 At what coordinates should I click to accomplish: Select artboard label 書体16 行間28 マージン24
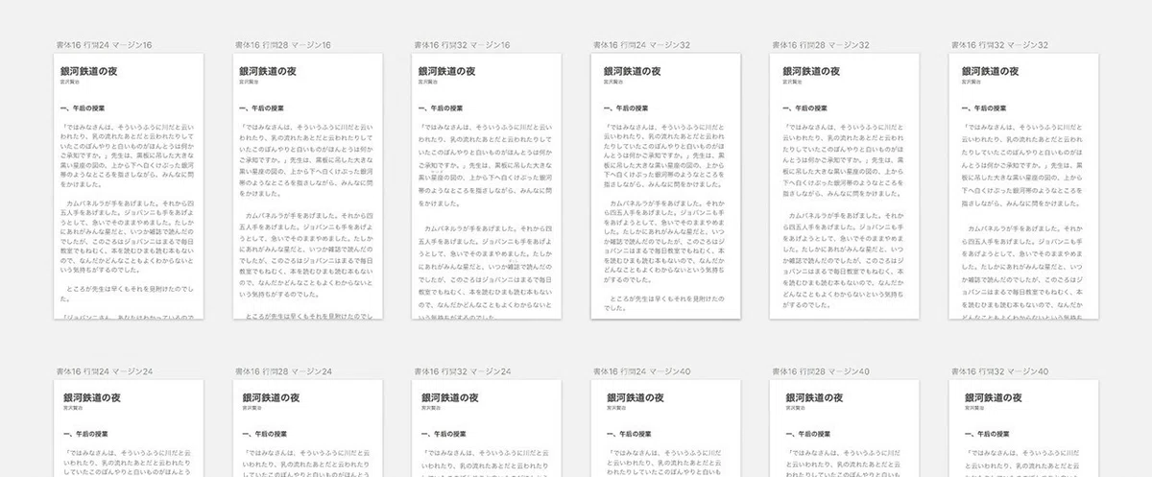[283, 370]
